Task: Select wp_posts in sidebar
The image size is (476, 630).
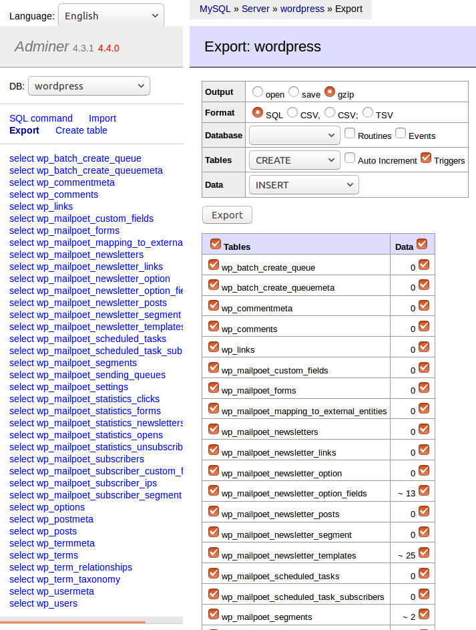Action: [x=43, y=531]
